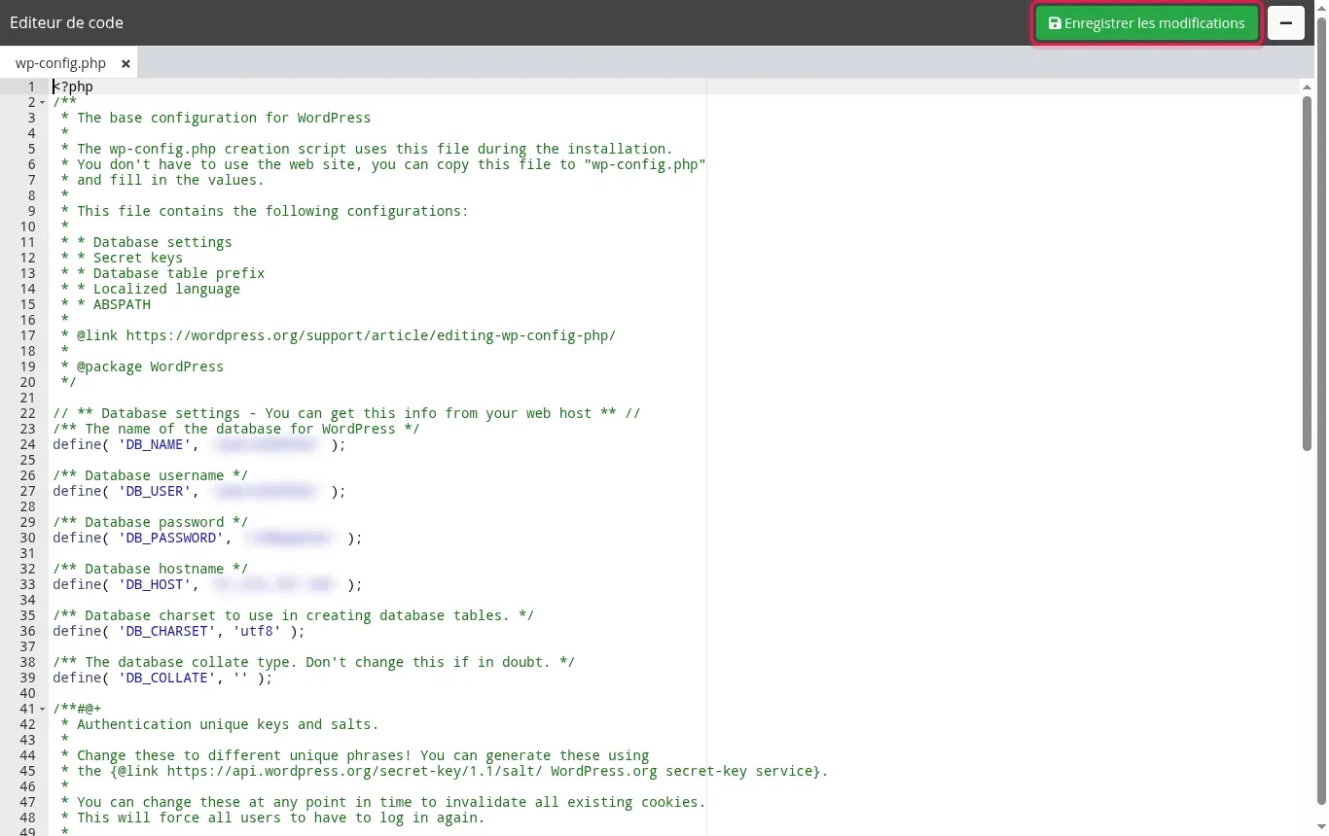
Task: Click the "ABSPATH" comment line
Action: [x=122, y=304]
